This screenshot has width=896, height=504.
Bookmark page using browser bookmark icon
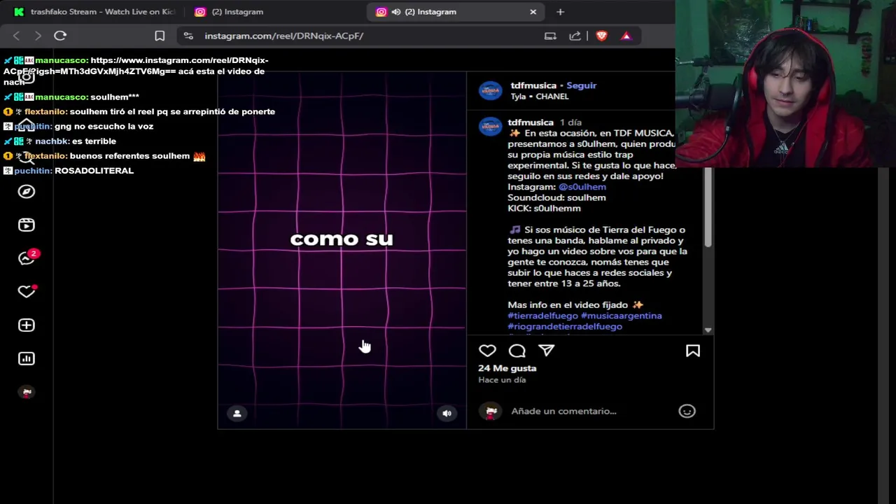coord(160,36)
